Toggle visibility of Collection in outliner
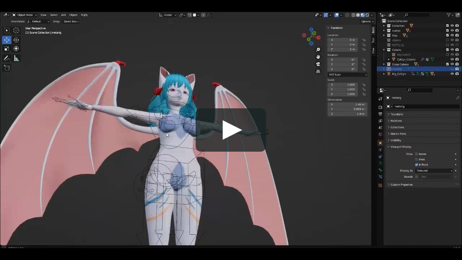This screenshot has height=260, width=462. pyautogui.click(x=452, y=26)
